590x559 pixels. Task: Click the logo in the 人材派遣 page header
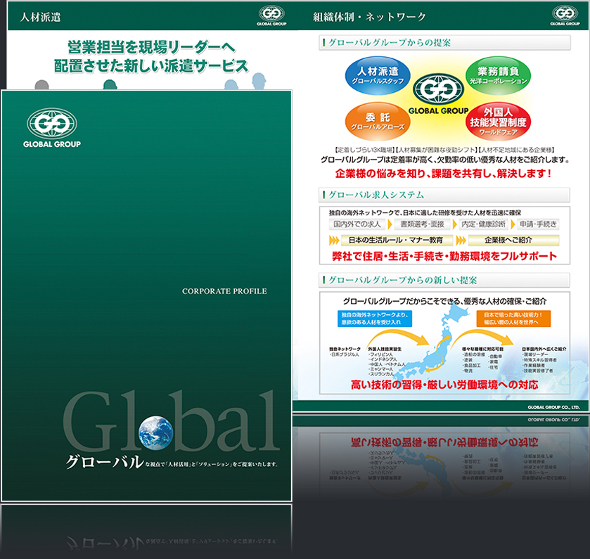(271, 15)
